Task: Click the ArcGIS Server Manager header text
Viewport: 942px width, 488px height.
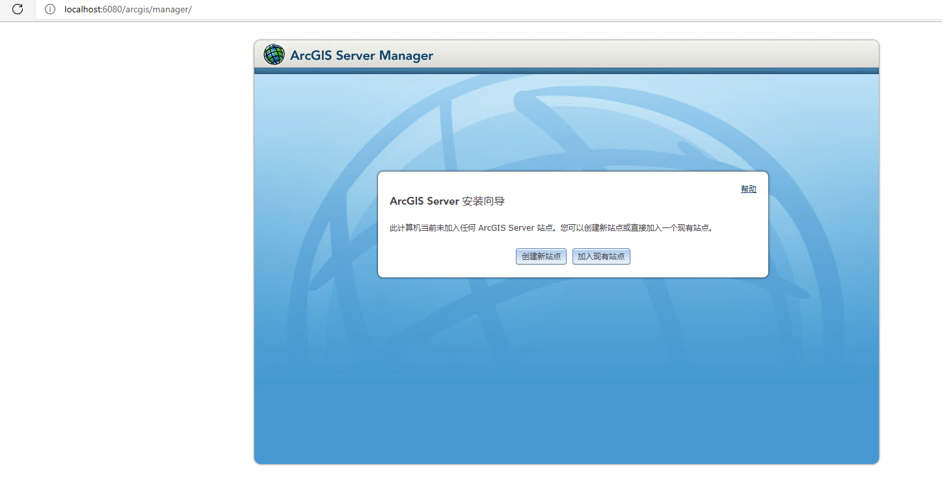Action: point(362,55)
